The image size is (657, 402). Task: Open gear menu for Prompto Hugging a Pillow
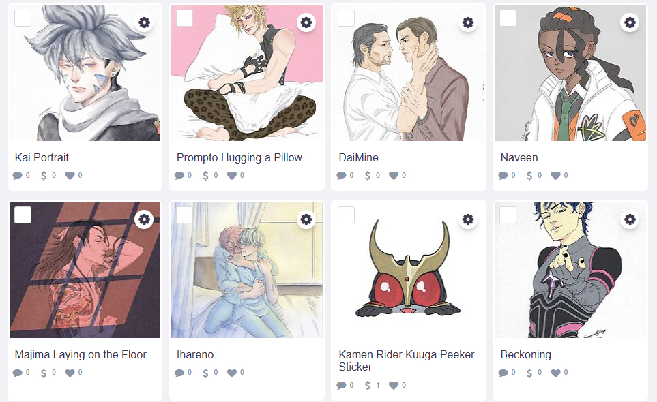(x=306, y=22)
